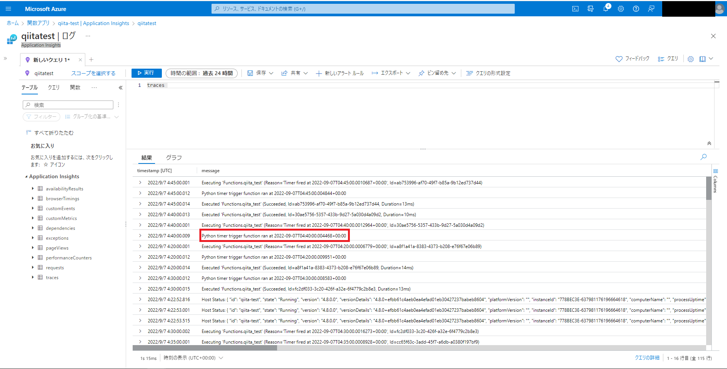The width and height of the screenshot is (727, 369).
Task: Sort by the message column header
Action: click(x=211, y=171)
